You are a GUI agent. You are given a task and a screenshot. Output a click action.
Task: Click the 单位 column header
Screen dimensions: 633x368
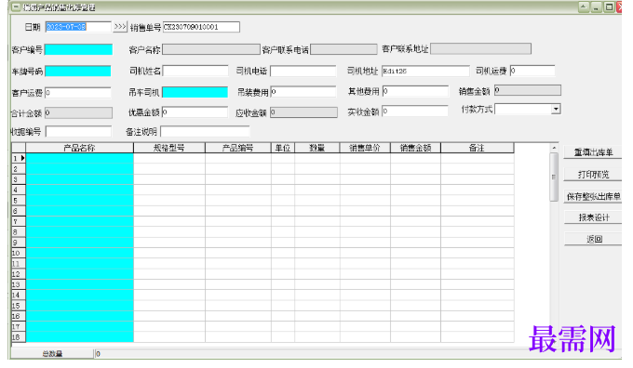tap(283, 148)
